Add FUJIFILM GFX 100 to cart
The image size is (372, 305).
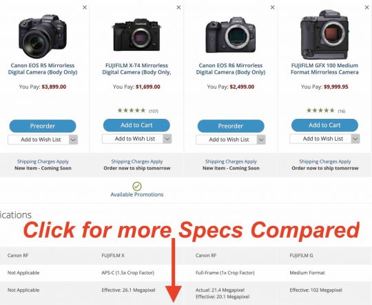click(x=324, y=125)
